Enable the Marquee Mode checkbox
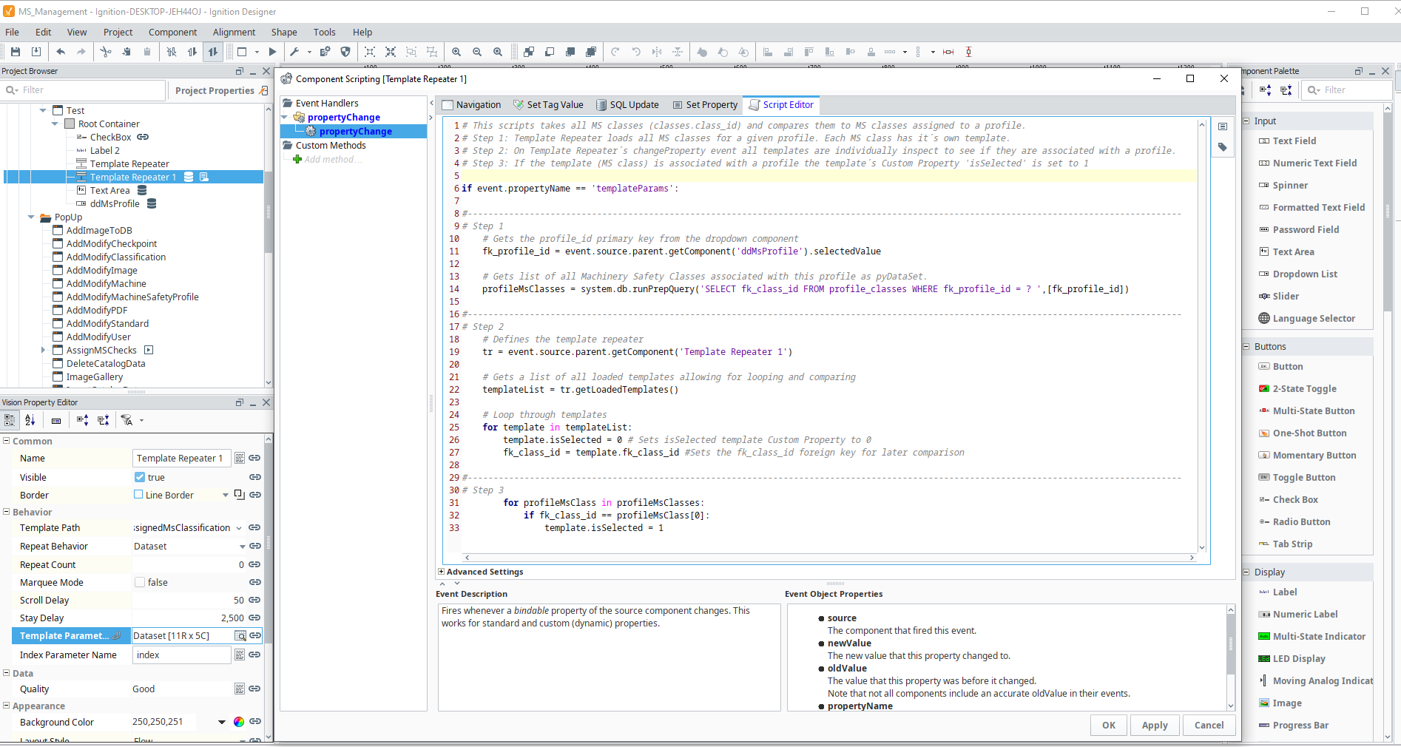The height and width of the screenshot is (747, 1401). tap(140, 583)
